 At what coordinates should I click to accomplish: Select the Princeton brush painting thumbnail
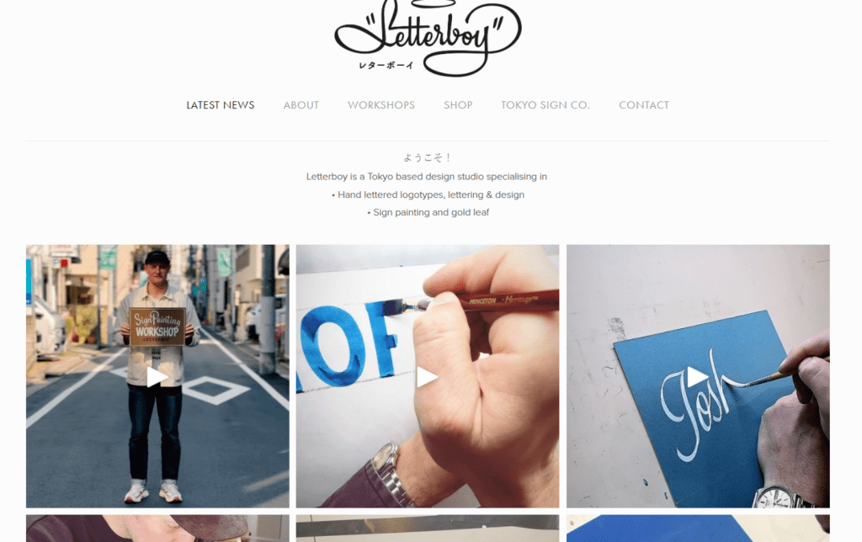point(428,376)
